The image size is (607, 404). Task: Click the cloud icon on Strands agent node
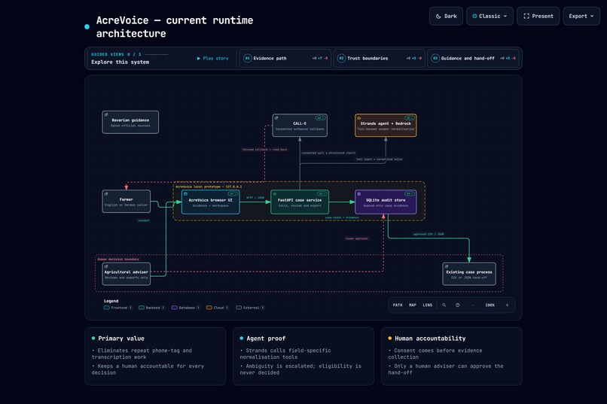pos(359,118)
